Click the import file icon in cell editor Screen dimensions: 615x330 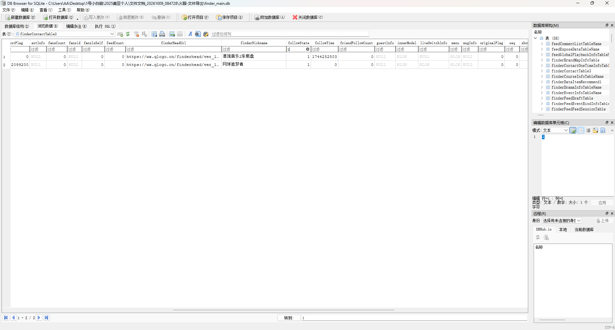tap(595, 130)
